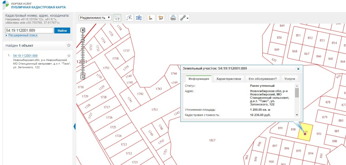346x165 pixels.
Task: Activate the query along path tool
Action: [x=129, y=18]
